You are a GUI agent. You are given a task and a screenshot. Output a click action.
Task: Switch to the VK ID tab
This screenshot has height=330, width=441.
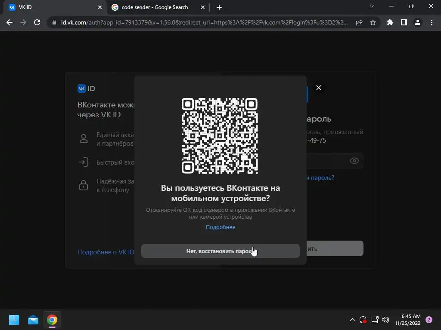tap(55, 7)
